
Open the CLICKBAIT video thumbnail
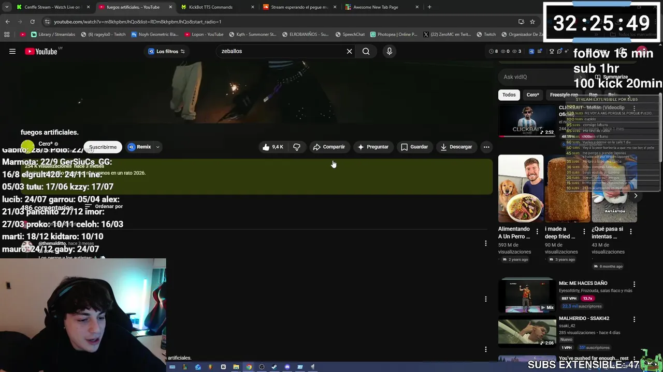[527, 120]
